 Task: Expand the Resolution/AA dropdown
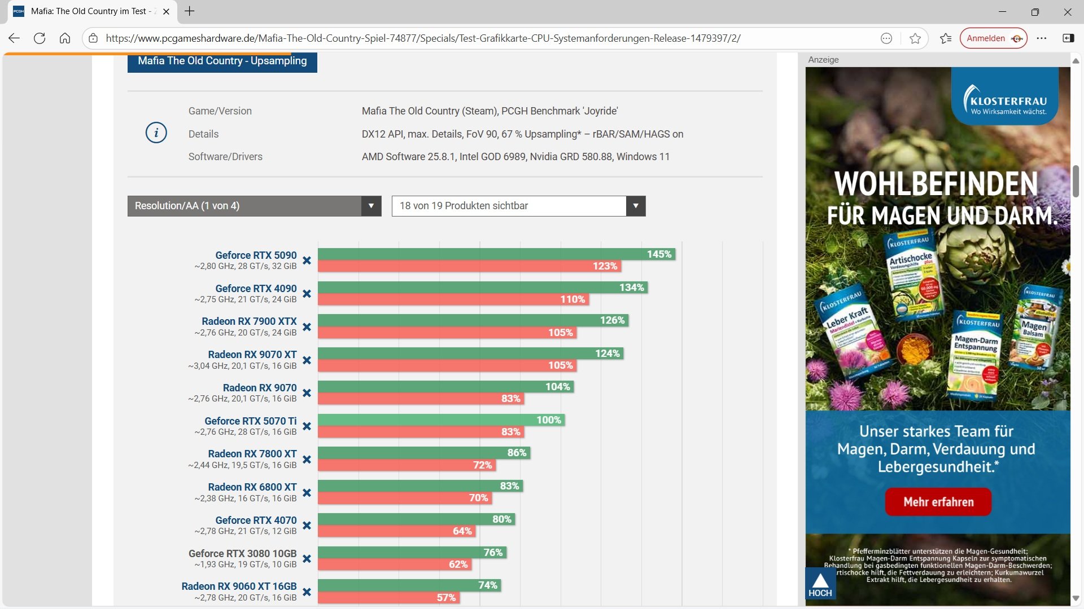(254, 206)
